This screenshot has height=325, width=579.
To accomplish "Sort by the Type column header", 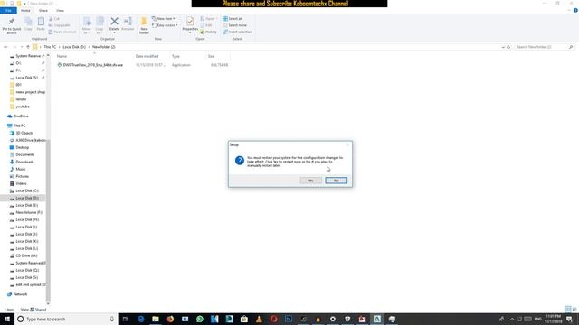I will tap(176, 56).
